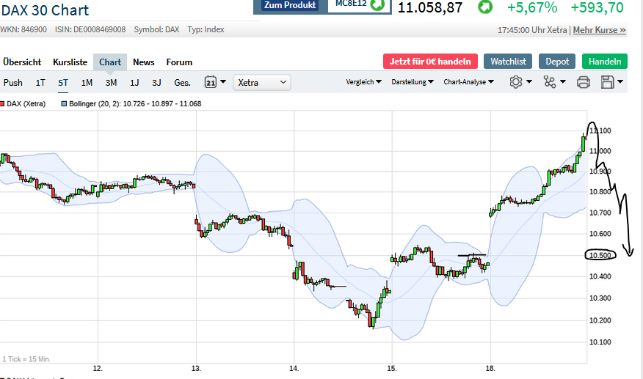The height and width of the screenshot is (379, 643).
Task: Click the red DAX (Xetra) legend marker
Action: 3,104
